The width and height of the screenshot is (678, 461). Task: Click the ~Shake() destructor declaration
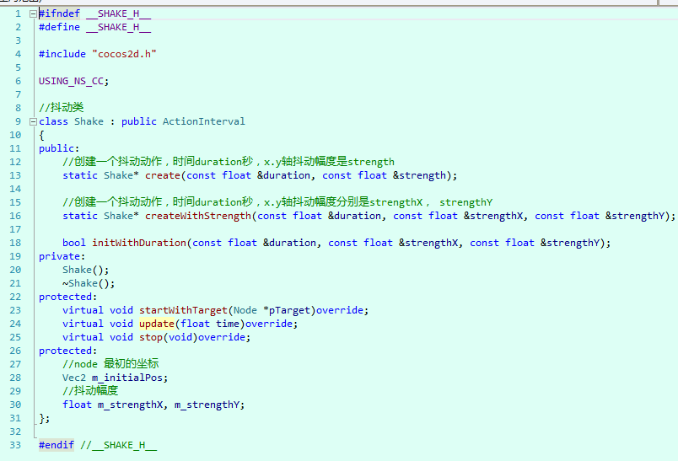(x=89, y=283)
